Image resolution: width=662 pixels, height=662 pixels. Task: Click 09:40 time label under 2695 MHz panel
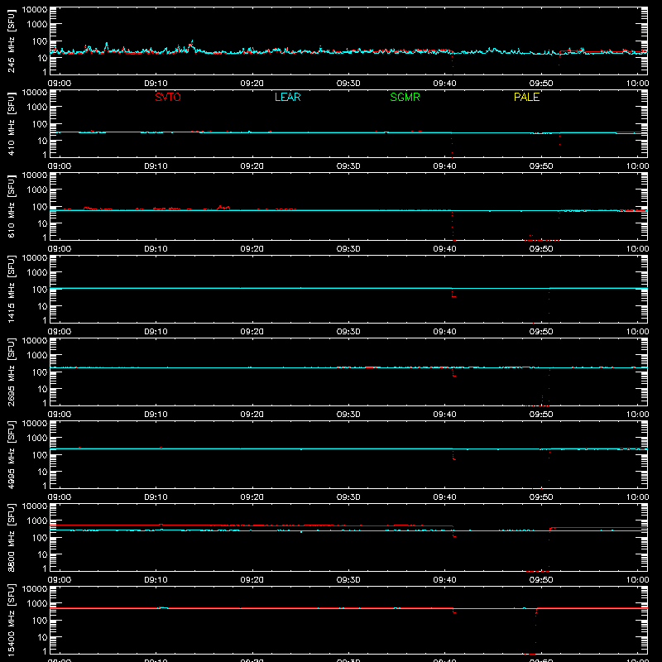coord(444,415)
